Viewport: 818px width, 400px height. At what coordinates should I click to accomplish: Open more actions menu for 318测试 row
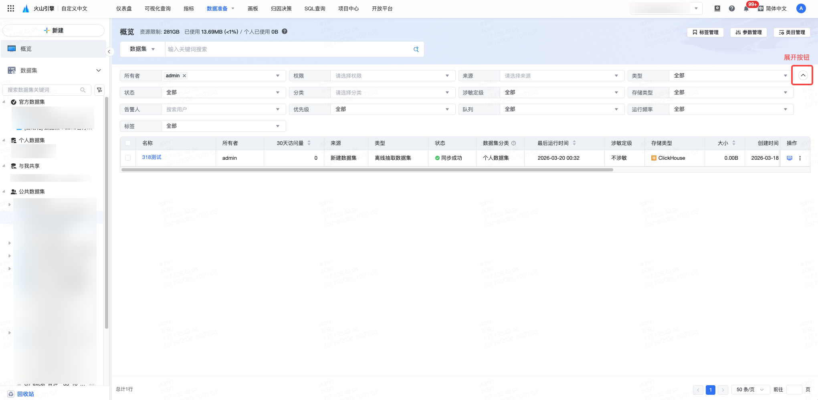pyautogui.click(x=800, y=158)
